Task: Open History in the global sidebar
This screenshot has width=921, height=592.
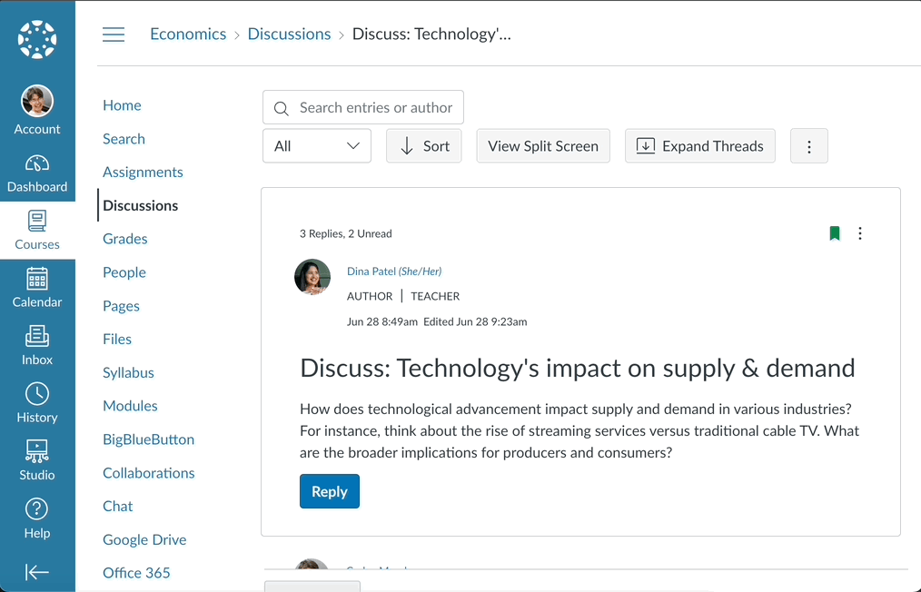Action: click(x=37, y=403)
